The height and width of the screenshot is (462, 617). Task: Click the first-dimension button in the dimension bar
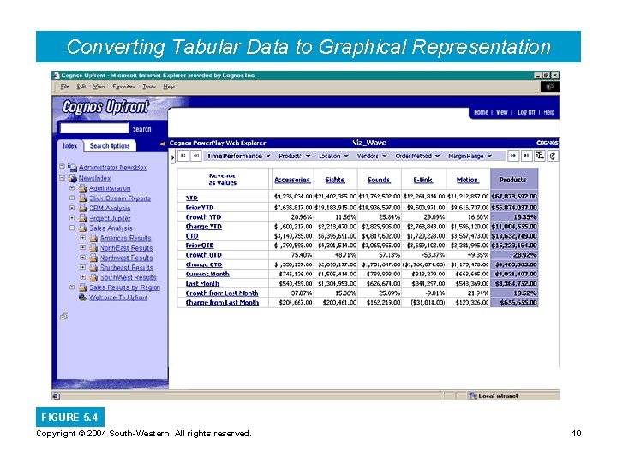tap(183, 156)
